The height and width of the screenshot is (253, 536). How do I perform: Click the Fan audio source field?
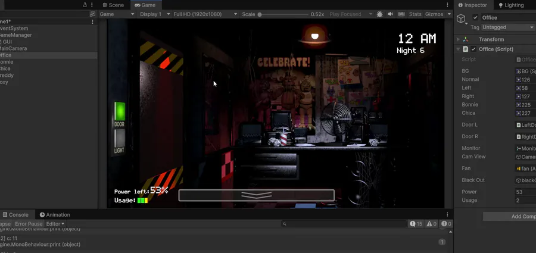coord(526,168)
